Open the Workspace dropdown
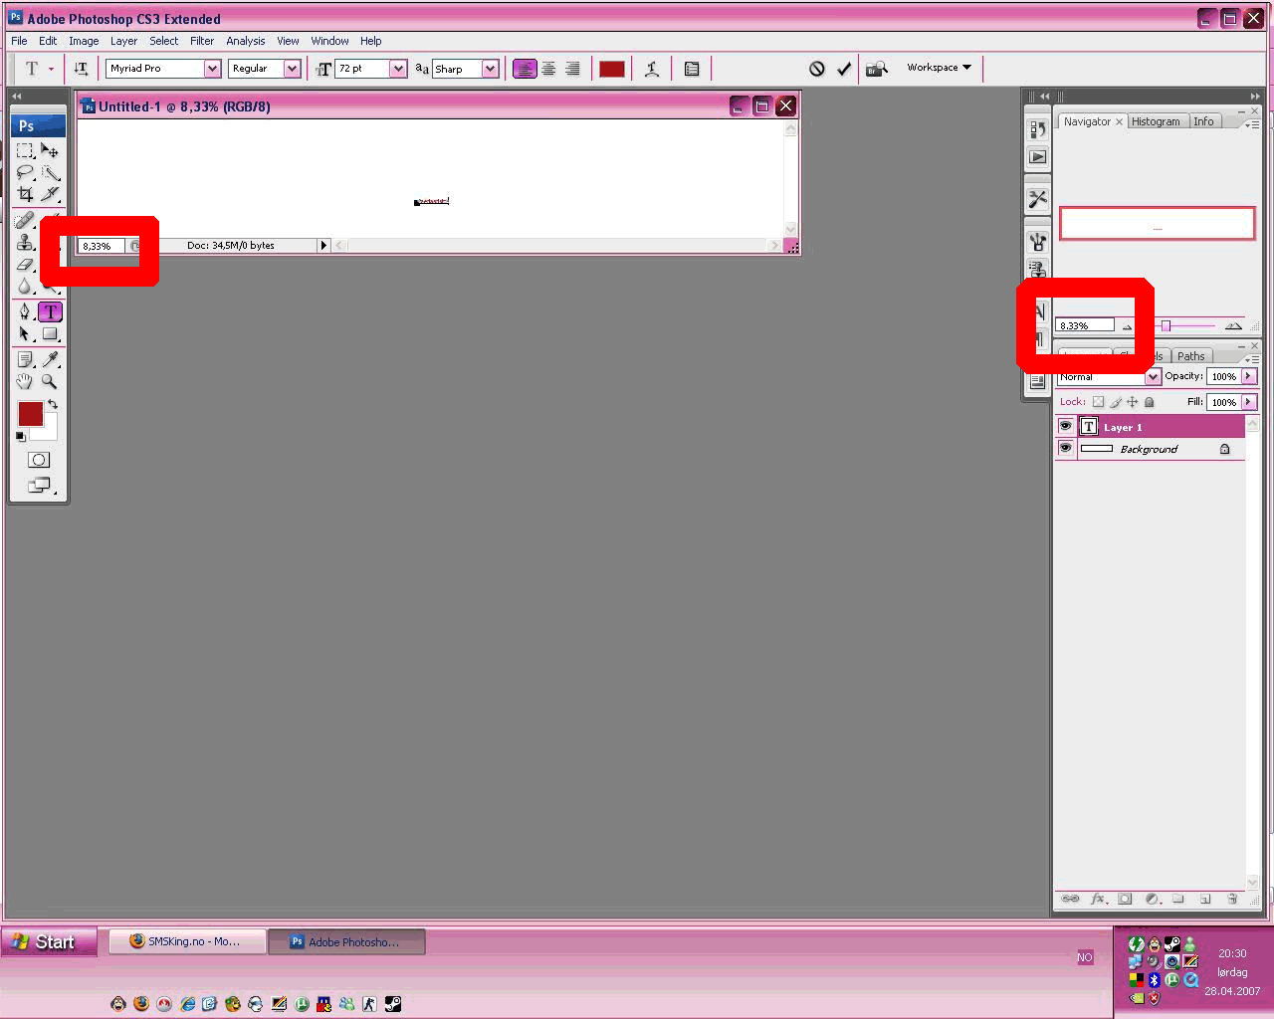This screenshot has width=1274, height=1019. [x=939, y=68]
